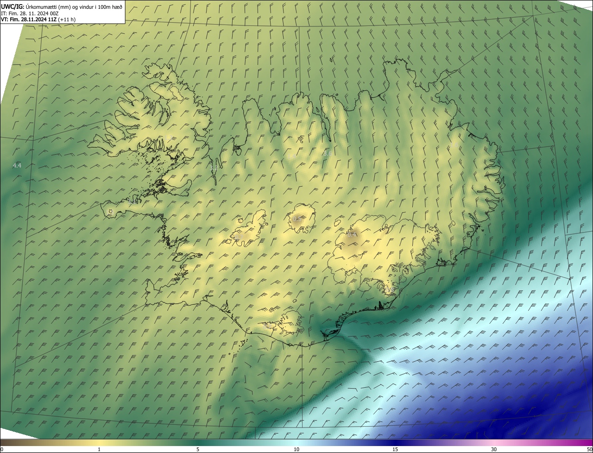Click the '10' label on the color scale
Viewport: 593px width, 453px height.
click(x=296, y=449)
